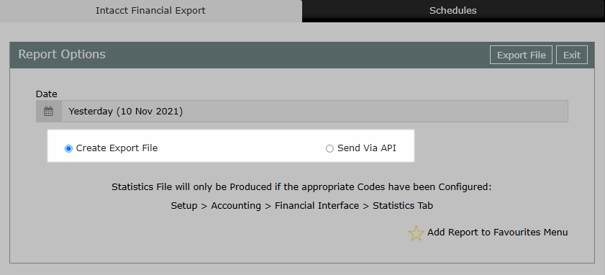605x275 pixels.
Task: Click the 'Send Via API' option label
Action: click(367, 148)
